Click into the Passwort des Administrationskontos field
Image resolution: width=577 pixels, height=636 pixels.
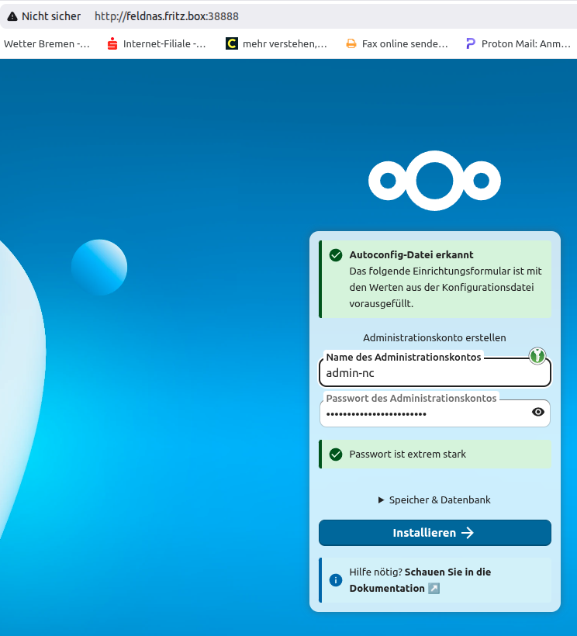[423, 414]
